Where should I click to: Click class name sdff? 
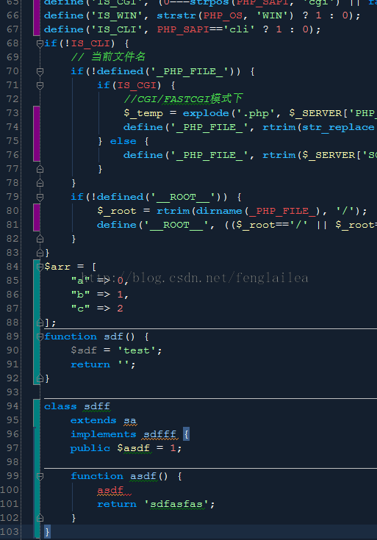[97, 407]
